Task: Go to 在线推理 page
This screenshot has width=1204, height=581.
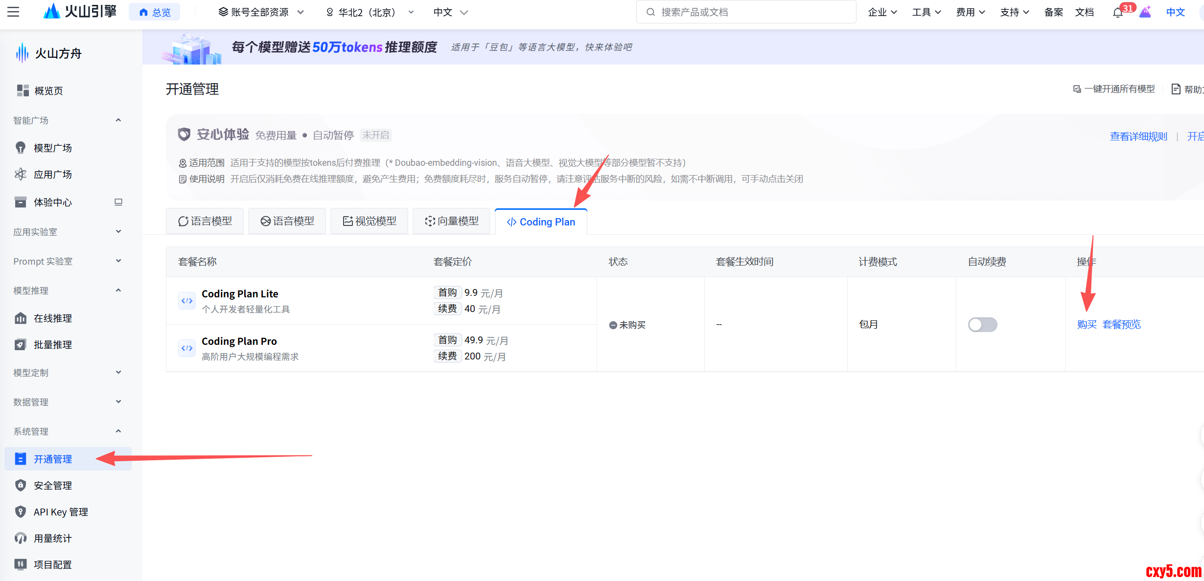Action: pyautogui.click(x=52, y=318)
